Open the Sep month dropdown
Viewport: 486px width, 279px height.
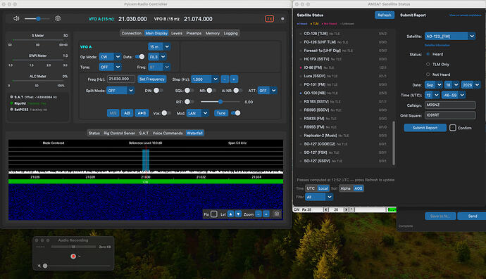click(434, 85)
